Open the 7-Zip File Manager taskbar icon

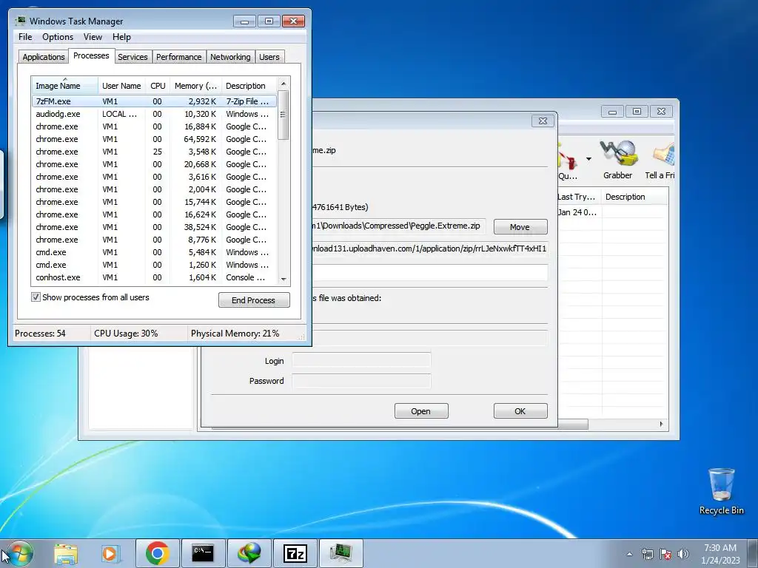tap(295, 553)
